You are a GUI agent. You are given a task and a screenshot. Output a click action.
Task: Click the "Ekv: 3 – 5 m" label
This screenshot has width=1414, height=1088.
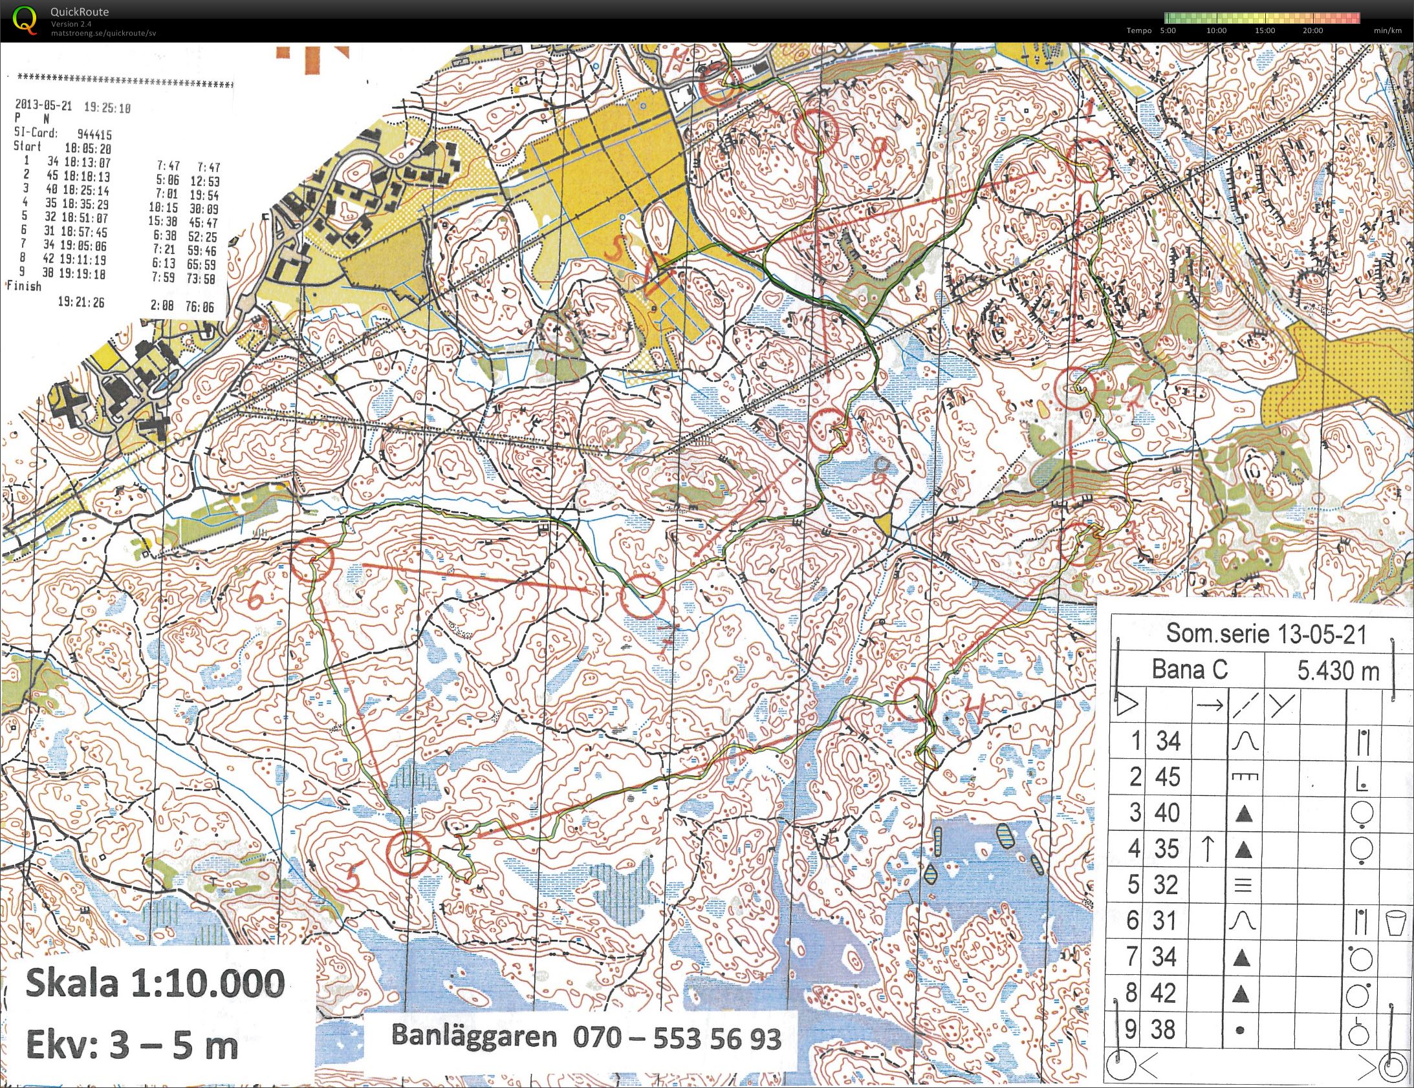point(132,1047)
